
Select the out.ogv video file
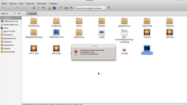[x=169, y=32]
